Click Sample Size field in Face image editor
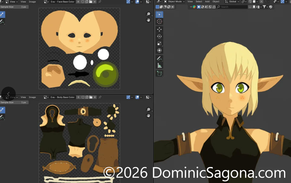 (14, 7)
